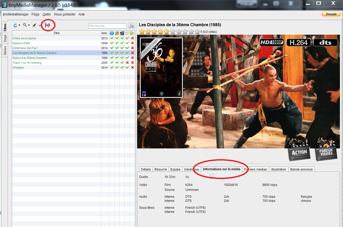Switch to the Films vertical tab
Image resolution: width=343 pixels, height=227 pixels.
pyautogui.click(x=5, y=27)
